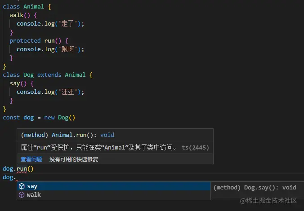304x211 pixels.
Task: Click the console.log('走了') line
Action: click(x=50, y=24)
